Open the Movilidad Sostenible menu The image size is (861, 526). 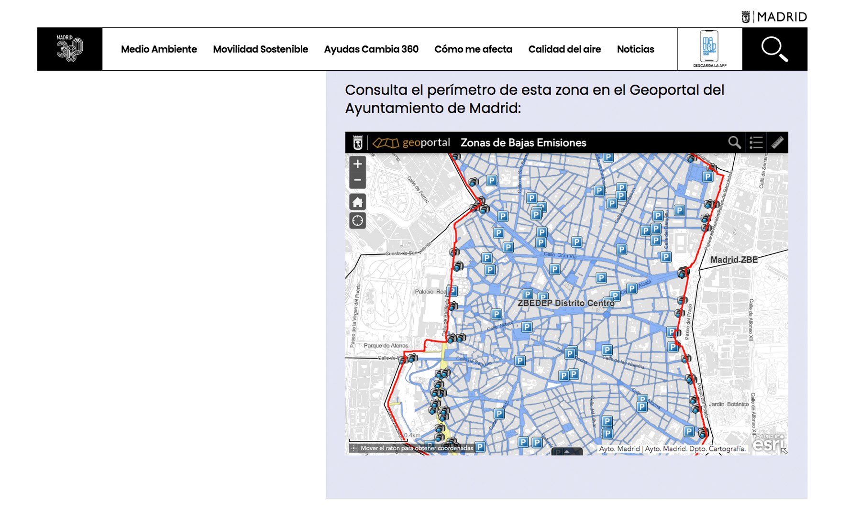point(260,49)
